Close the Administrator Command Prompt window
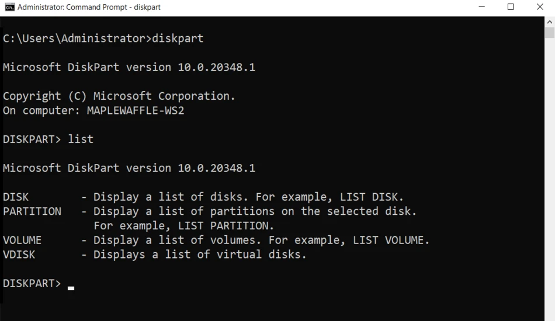Image resolution: width=555 pixels, height=321 pixels. pyautogui.click(x=540, y=7)
